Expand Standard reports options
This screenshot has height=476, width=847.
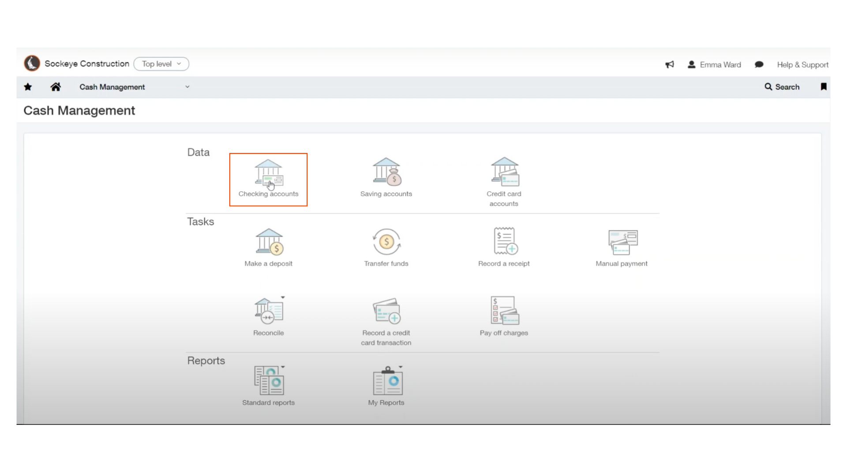[283, 367]
